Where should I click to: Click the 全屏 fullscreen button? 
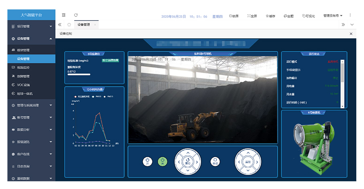(252, 16)
